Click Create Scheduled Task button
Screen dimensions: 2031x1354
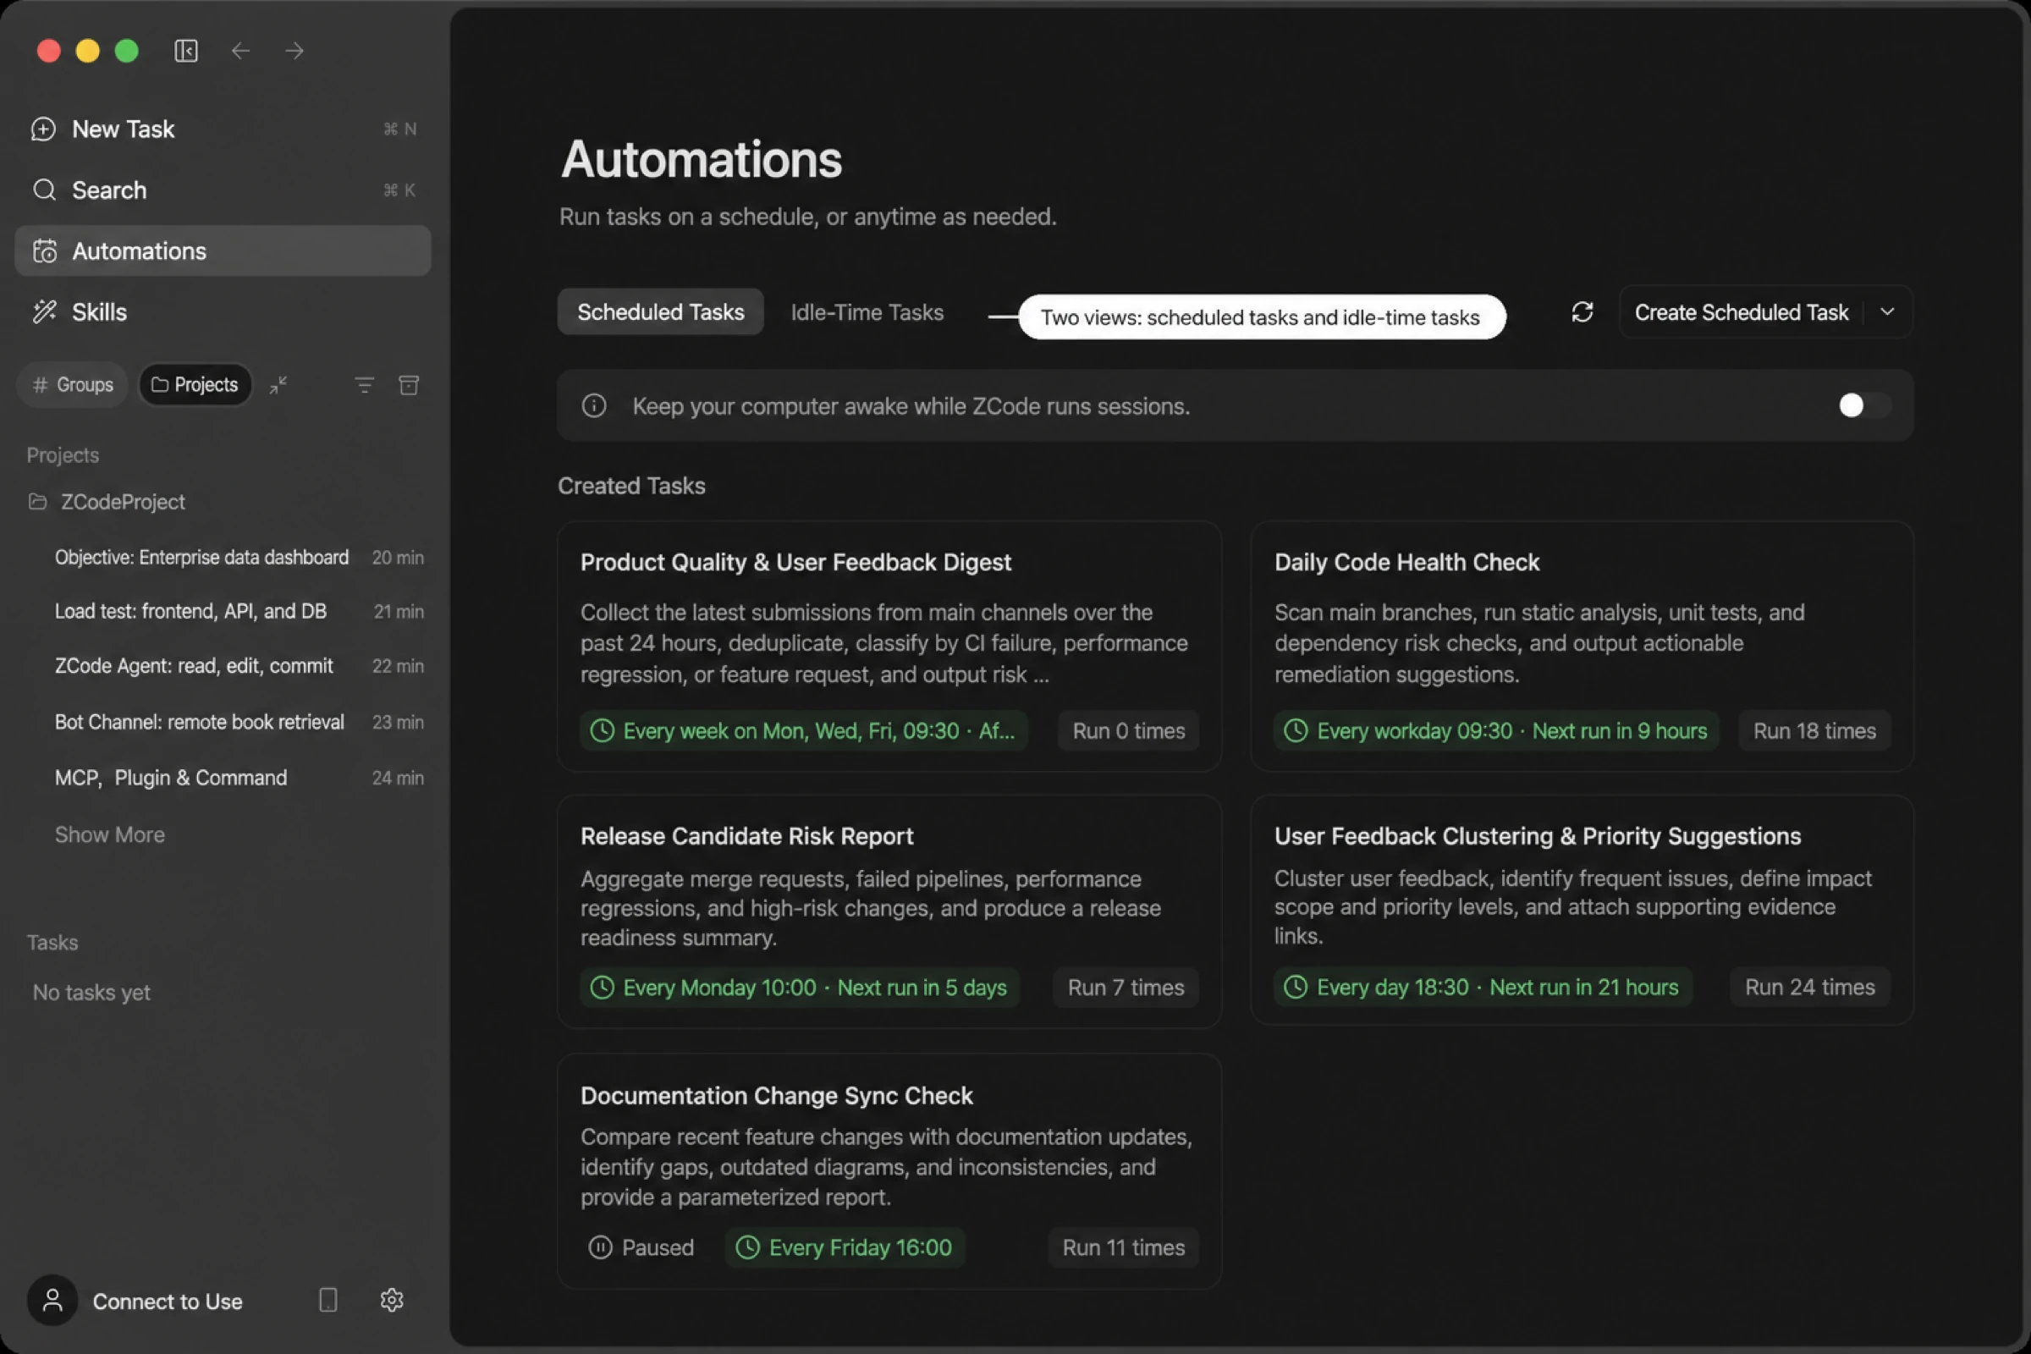(1741, 311)
